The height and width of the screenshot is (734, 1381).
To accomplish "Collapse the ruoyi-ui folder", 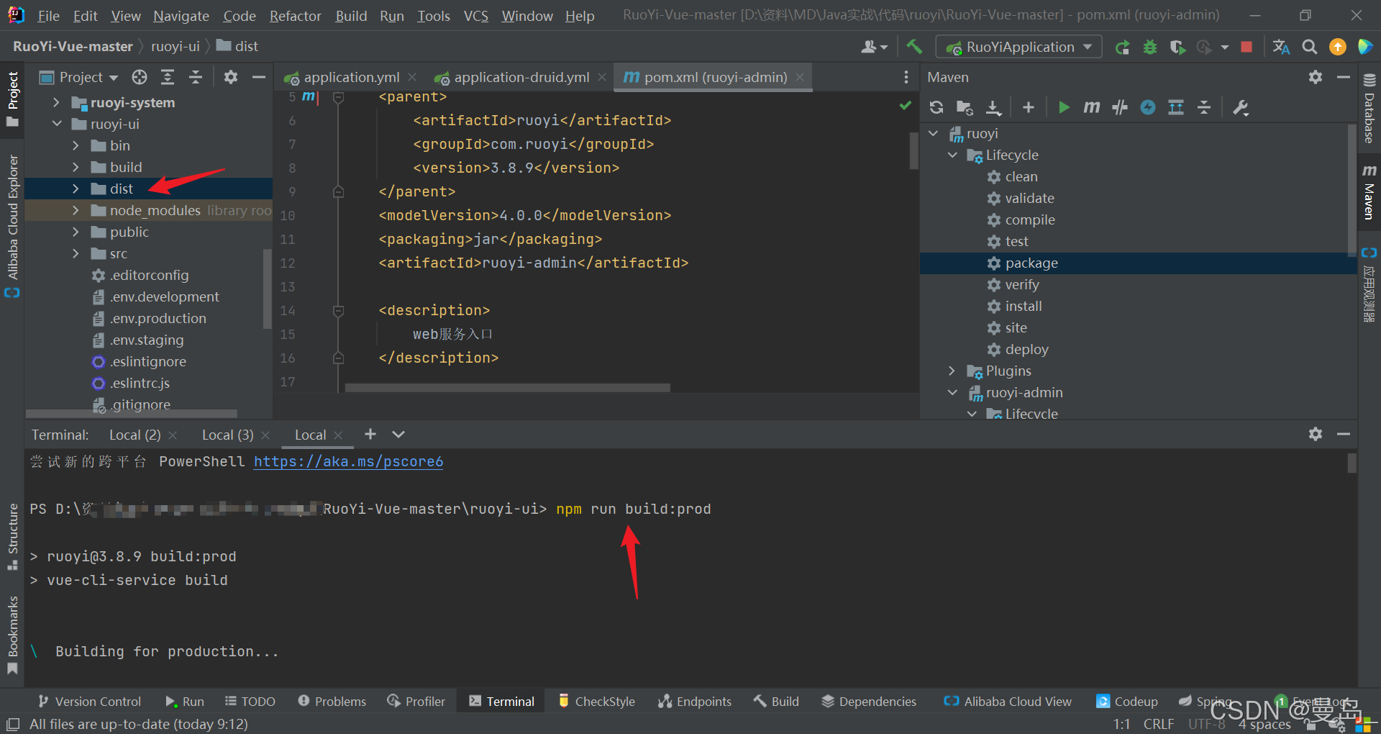I will click(56, 124).
